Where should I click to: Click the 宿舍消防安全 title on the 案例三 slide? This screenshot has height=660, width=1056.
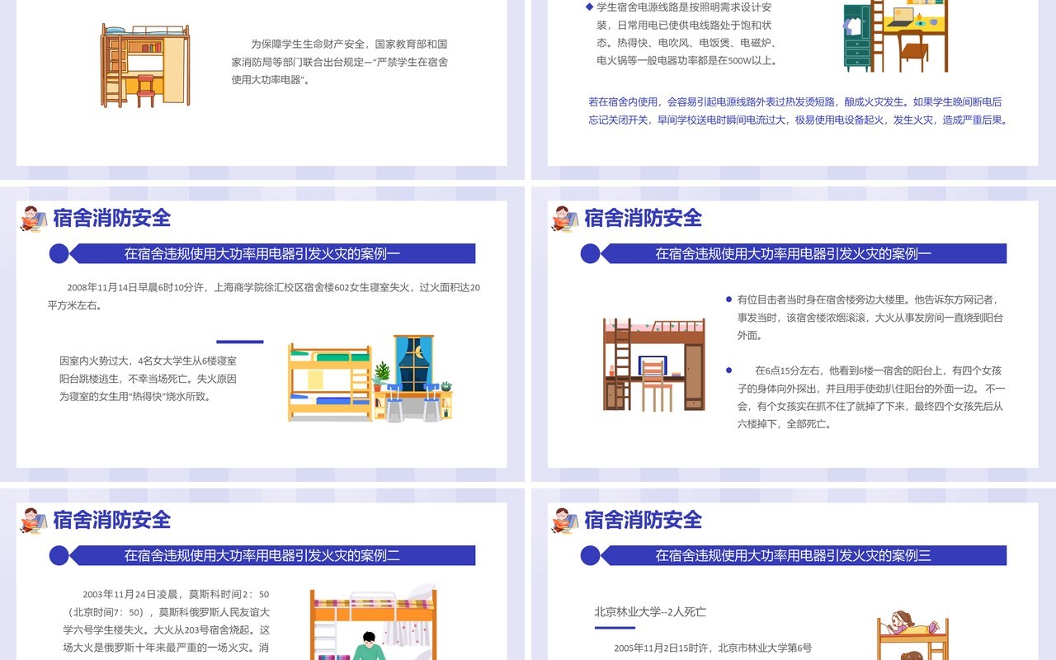point(643,520)
